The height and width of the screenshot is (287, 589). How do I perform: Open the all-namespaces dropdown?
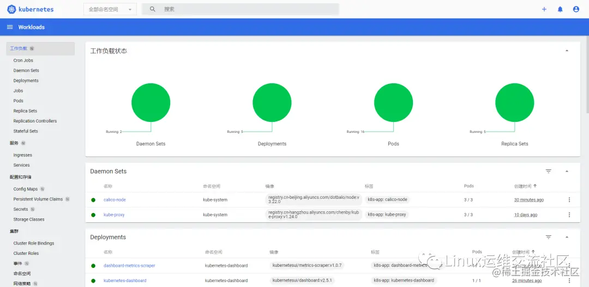coord(110,9)
